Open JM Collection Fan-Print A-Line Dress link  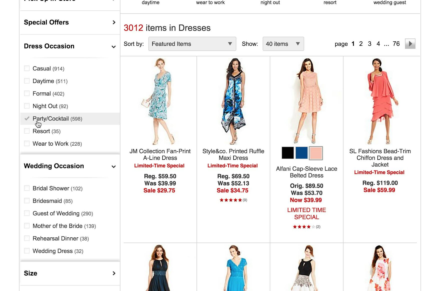click(x=160, y=155)
